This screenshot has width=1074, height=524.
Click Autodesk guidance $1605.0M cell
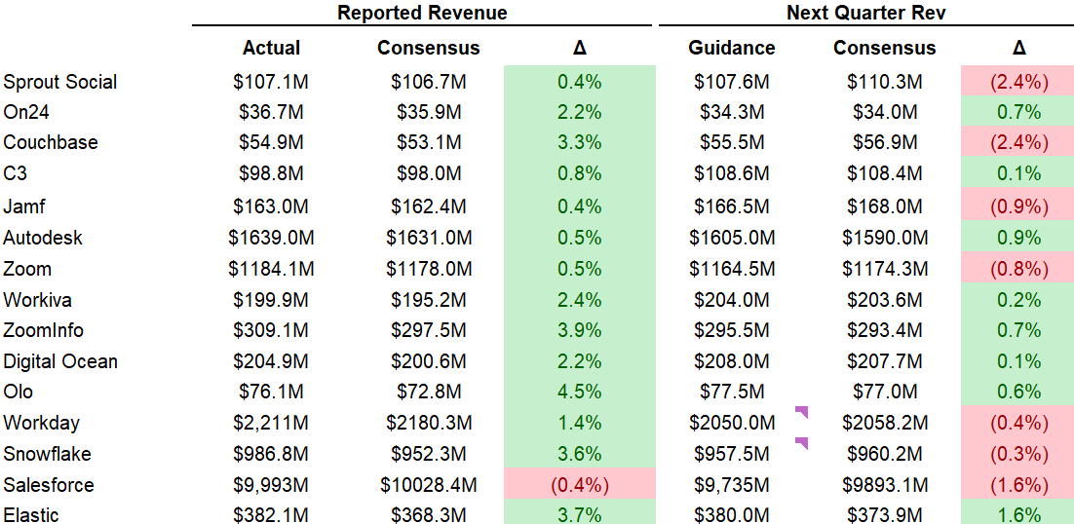[x=732, y=238]
